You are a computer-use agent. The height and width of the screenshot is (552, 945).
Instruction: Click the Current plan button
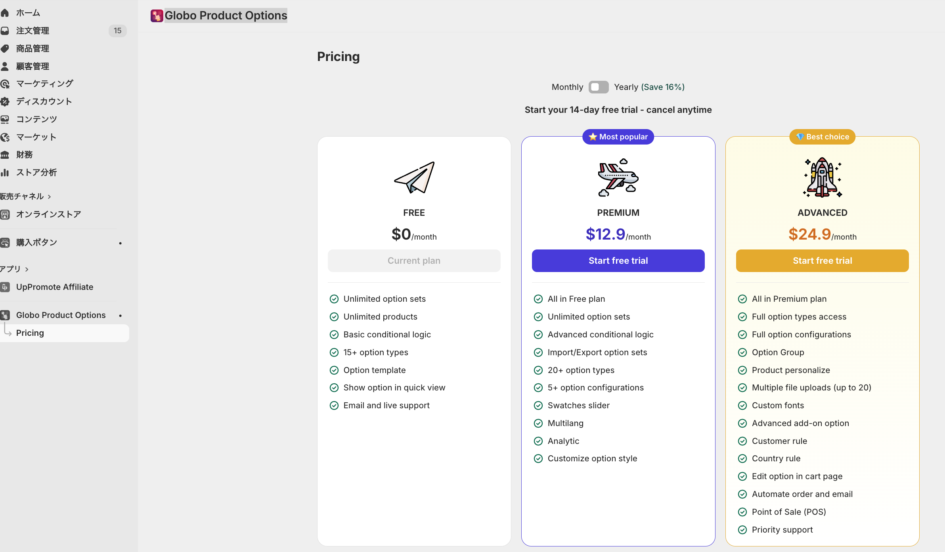point(414,261)
